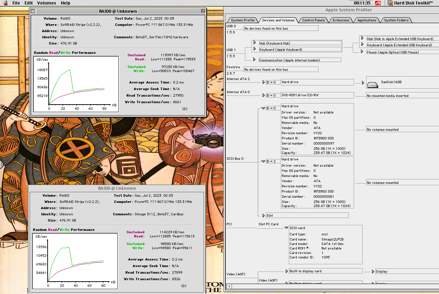Expand the SanDisk16GB volume entry

pyautogui.click(x=363, y=83)
